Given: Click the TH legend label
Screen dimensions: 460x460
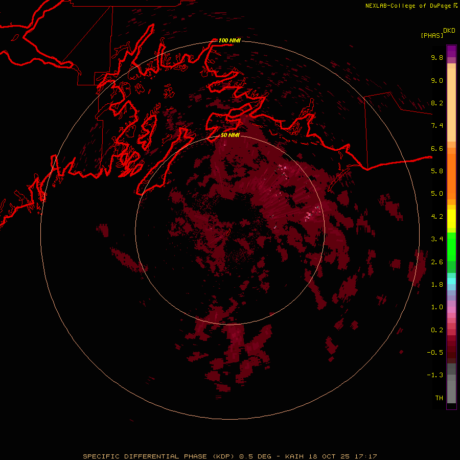Looking at the screenshot, I should point(439,398).
